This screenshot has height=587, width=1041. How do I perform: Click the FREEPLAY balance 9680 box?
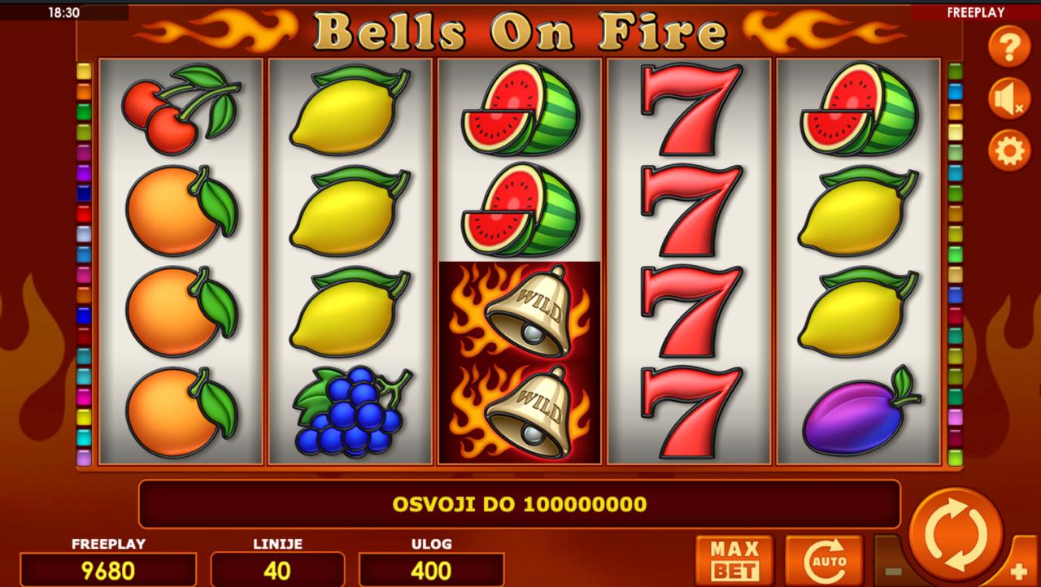pos(108,570)
